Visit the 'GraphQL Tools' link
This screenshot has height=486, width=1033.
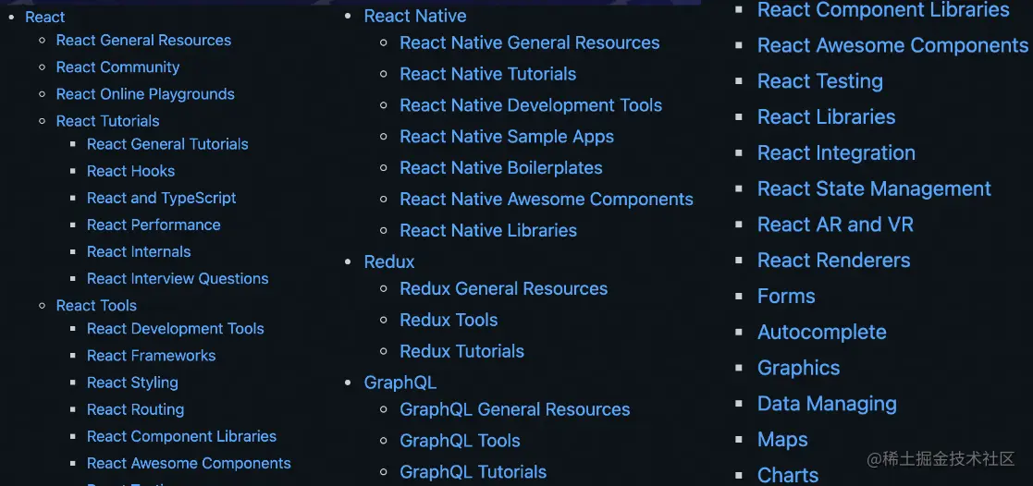tap(460, 442)
